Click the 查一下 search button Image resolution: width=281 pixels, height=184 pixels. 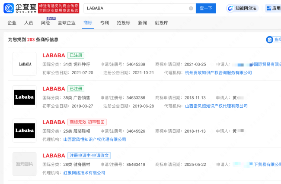(x=206, y=8)
